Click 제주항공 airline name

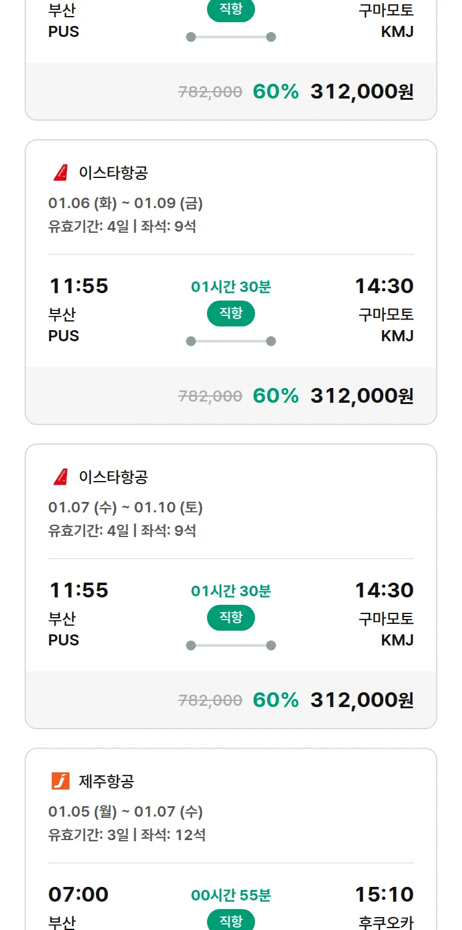click(107, 782)
